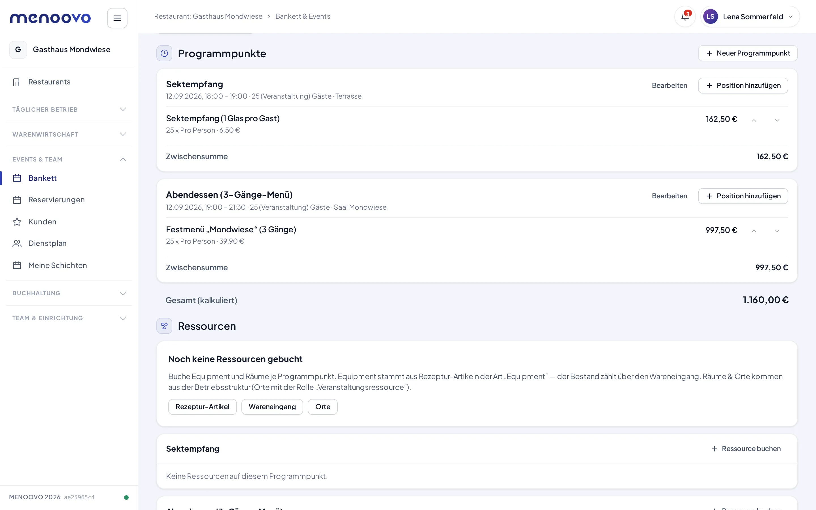Click the Bankett calendar icon
The image size is (816, 510).
pyautogui.click(x=17, y=178)
